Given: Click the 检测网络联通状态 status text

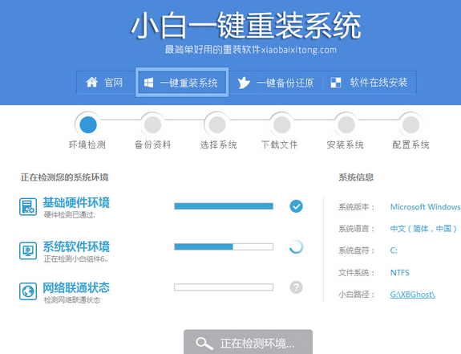Looking at the screenshot, I should point(72,300).
